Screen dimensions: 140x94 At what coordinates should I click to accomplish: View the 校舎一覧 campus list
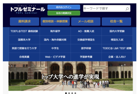pos(116,22)
